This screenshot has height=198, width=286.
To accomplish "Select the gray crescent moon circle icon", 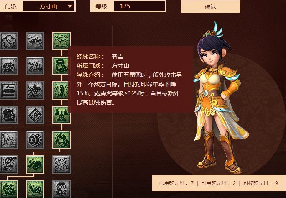I will [35, 140].
